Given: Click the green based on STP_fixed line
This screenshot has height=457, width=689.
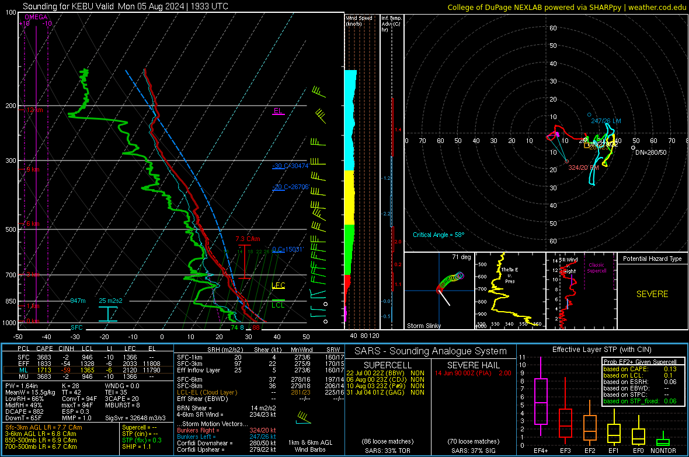Looking at the screenshot, I should [640, 401].
